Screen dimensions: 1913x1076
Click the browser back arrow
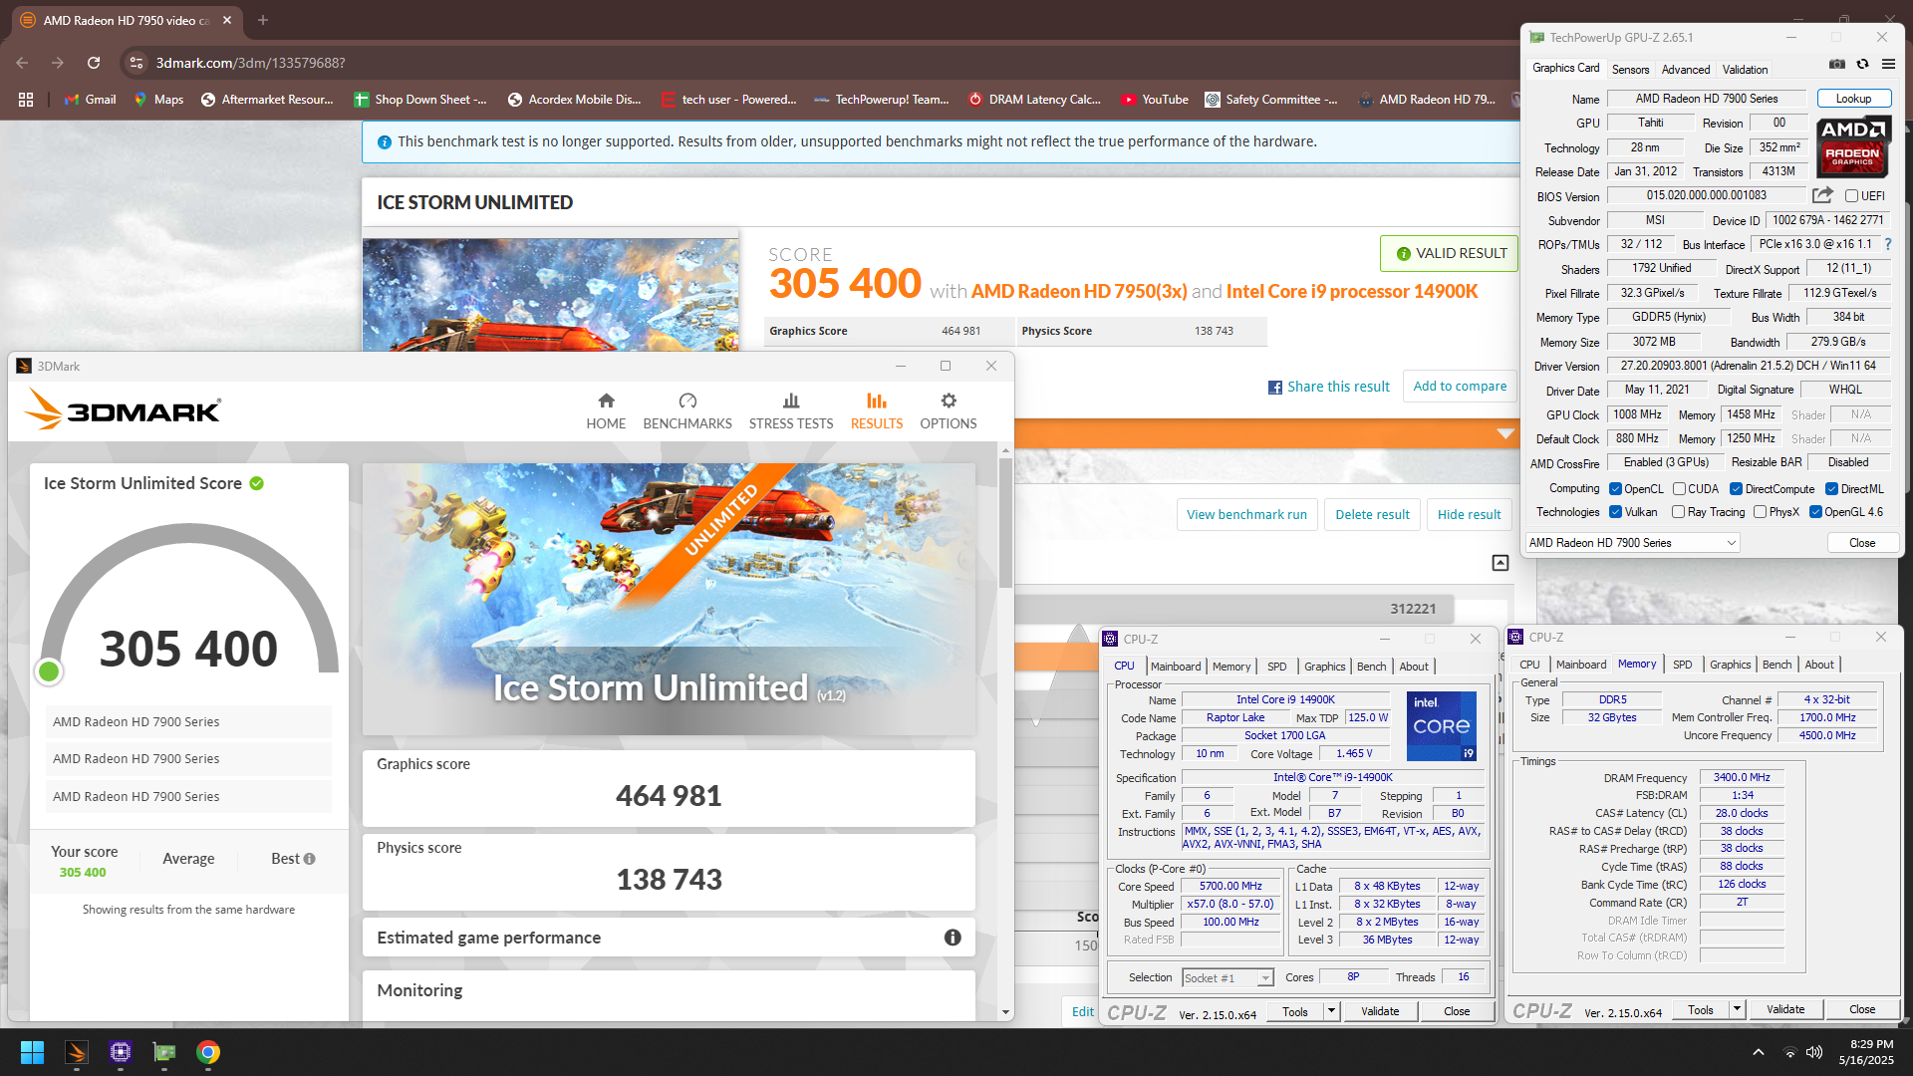22,63
